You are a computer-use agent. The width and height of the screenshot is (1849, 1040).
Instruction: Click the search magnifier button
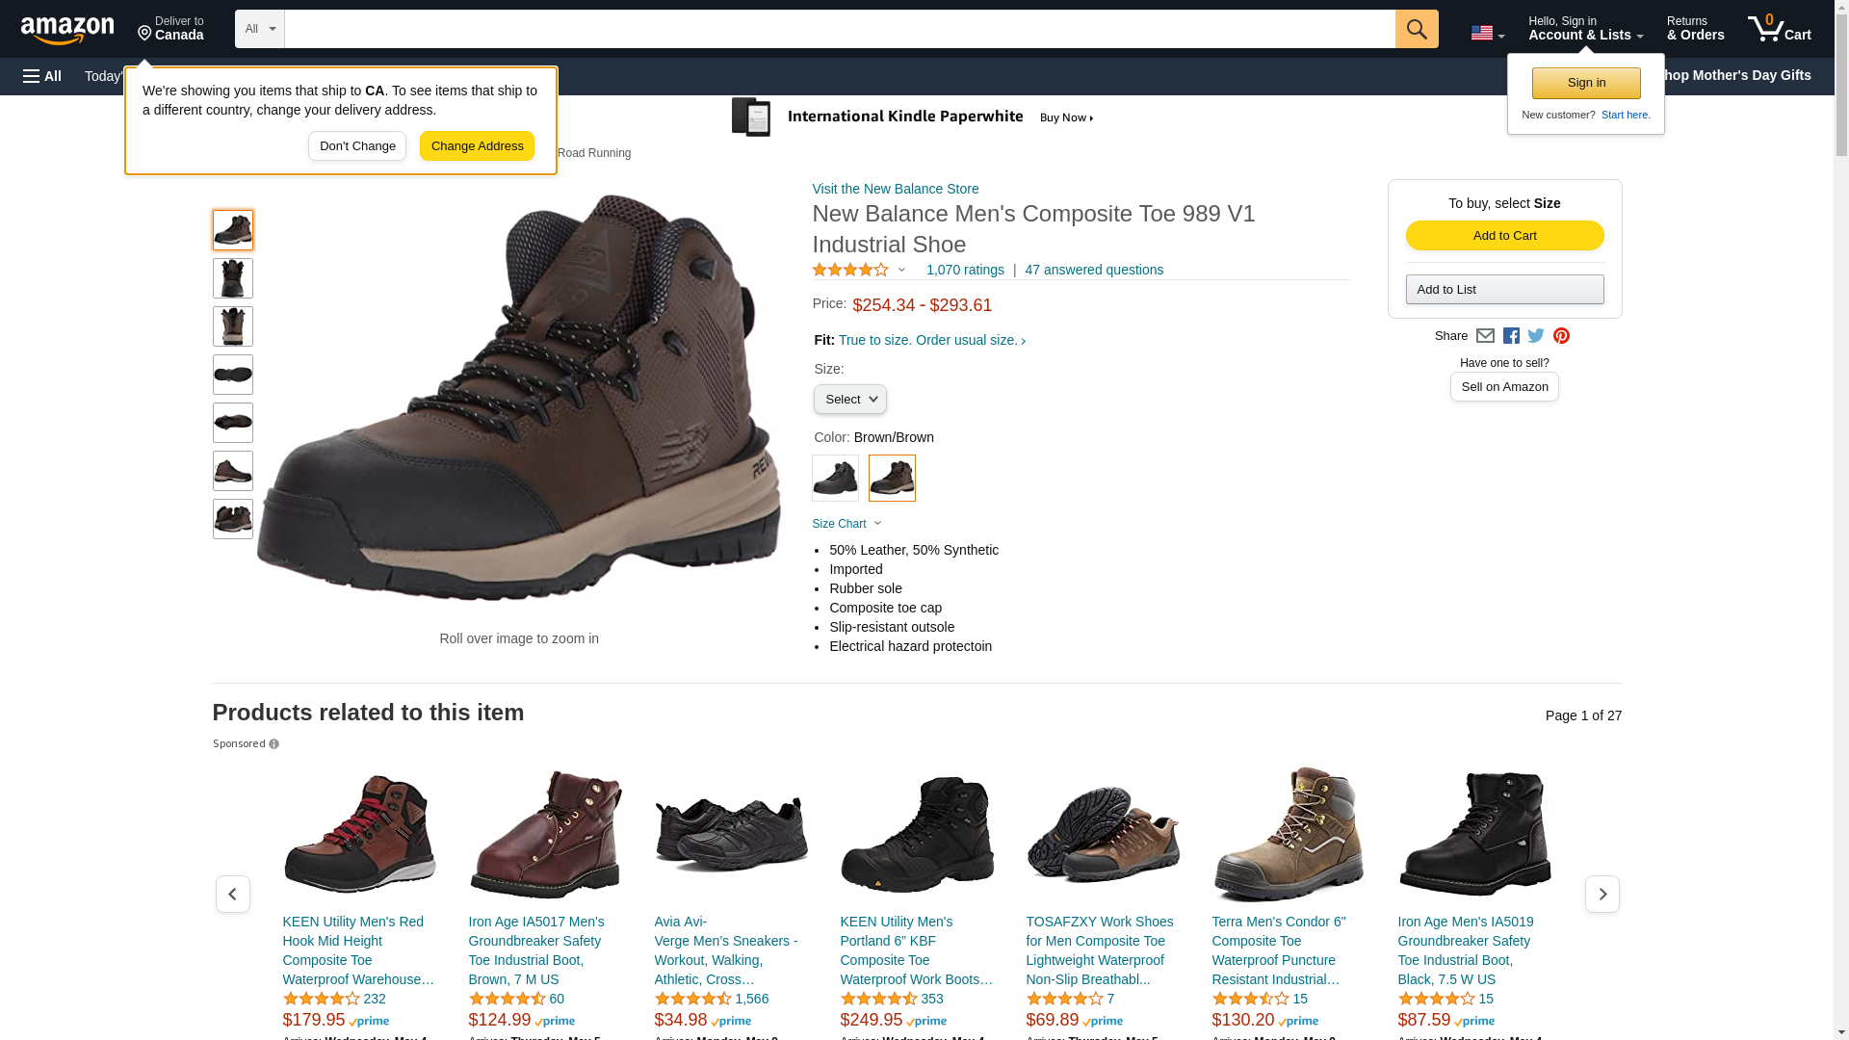[1416, 29]
